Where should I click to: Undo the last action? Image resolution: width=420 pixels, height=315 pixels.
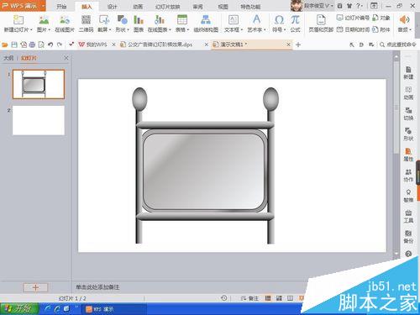pyautogui.click(x=50, y=45)
